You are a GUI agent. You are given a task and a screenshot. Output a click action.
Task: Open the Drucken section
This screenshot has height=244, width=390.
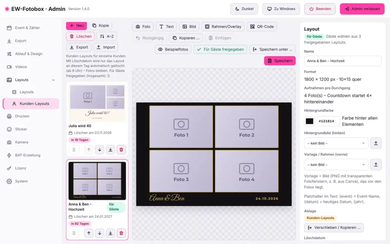pos(31,116)
